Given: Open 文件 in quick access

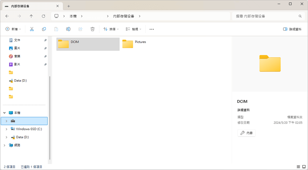Looking at the screenshot, I should 17,40.
